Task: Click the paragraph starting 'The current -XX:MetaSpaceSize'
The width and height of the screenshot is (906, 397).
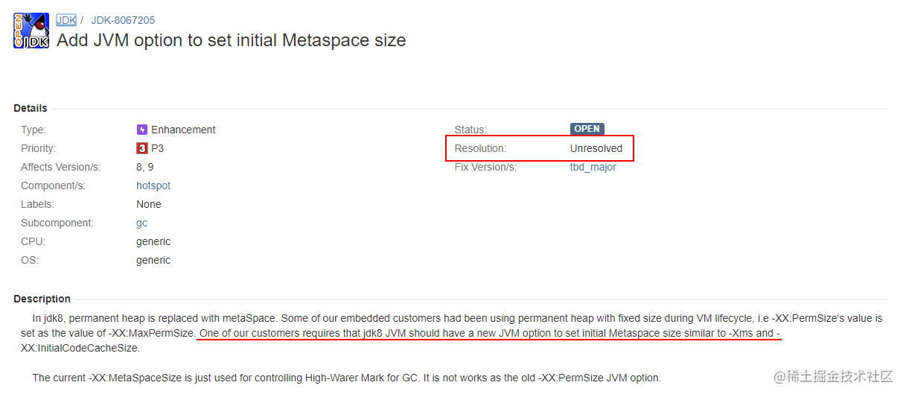Action: pos(346,378)
